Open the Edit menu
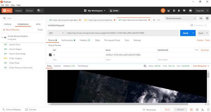The width and height of the screenshot is (211, 112). coord(7,5)
